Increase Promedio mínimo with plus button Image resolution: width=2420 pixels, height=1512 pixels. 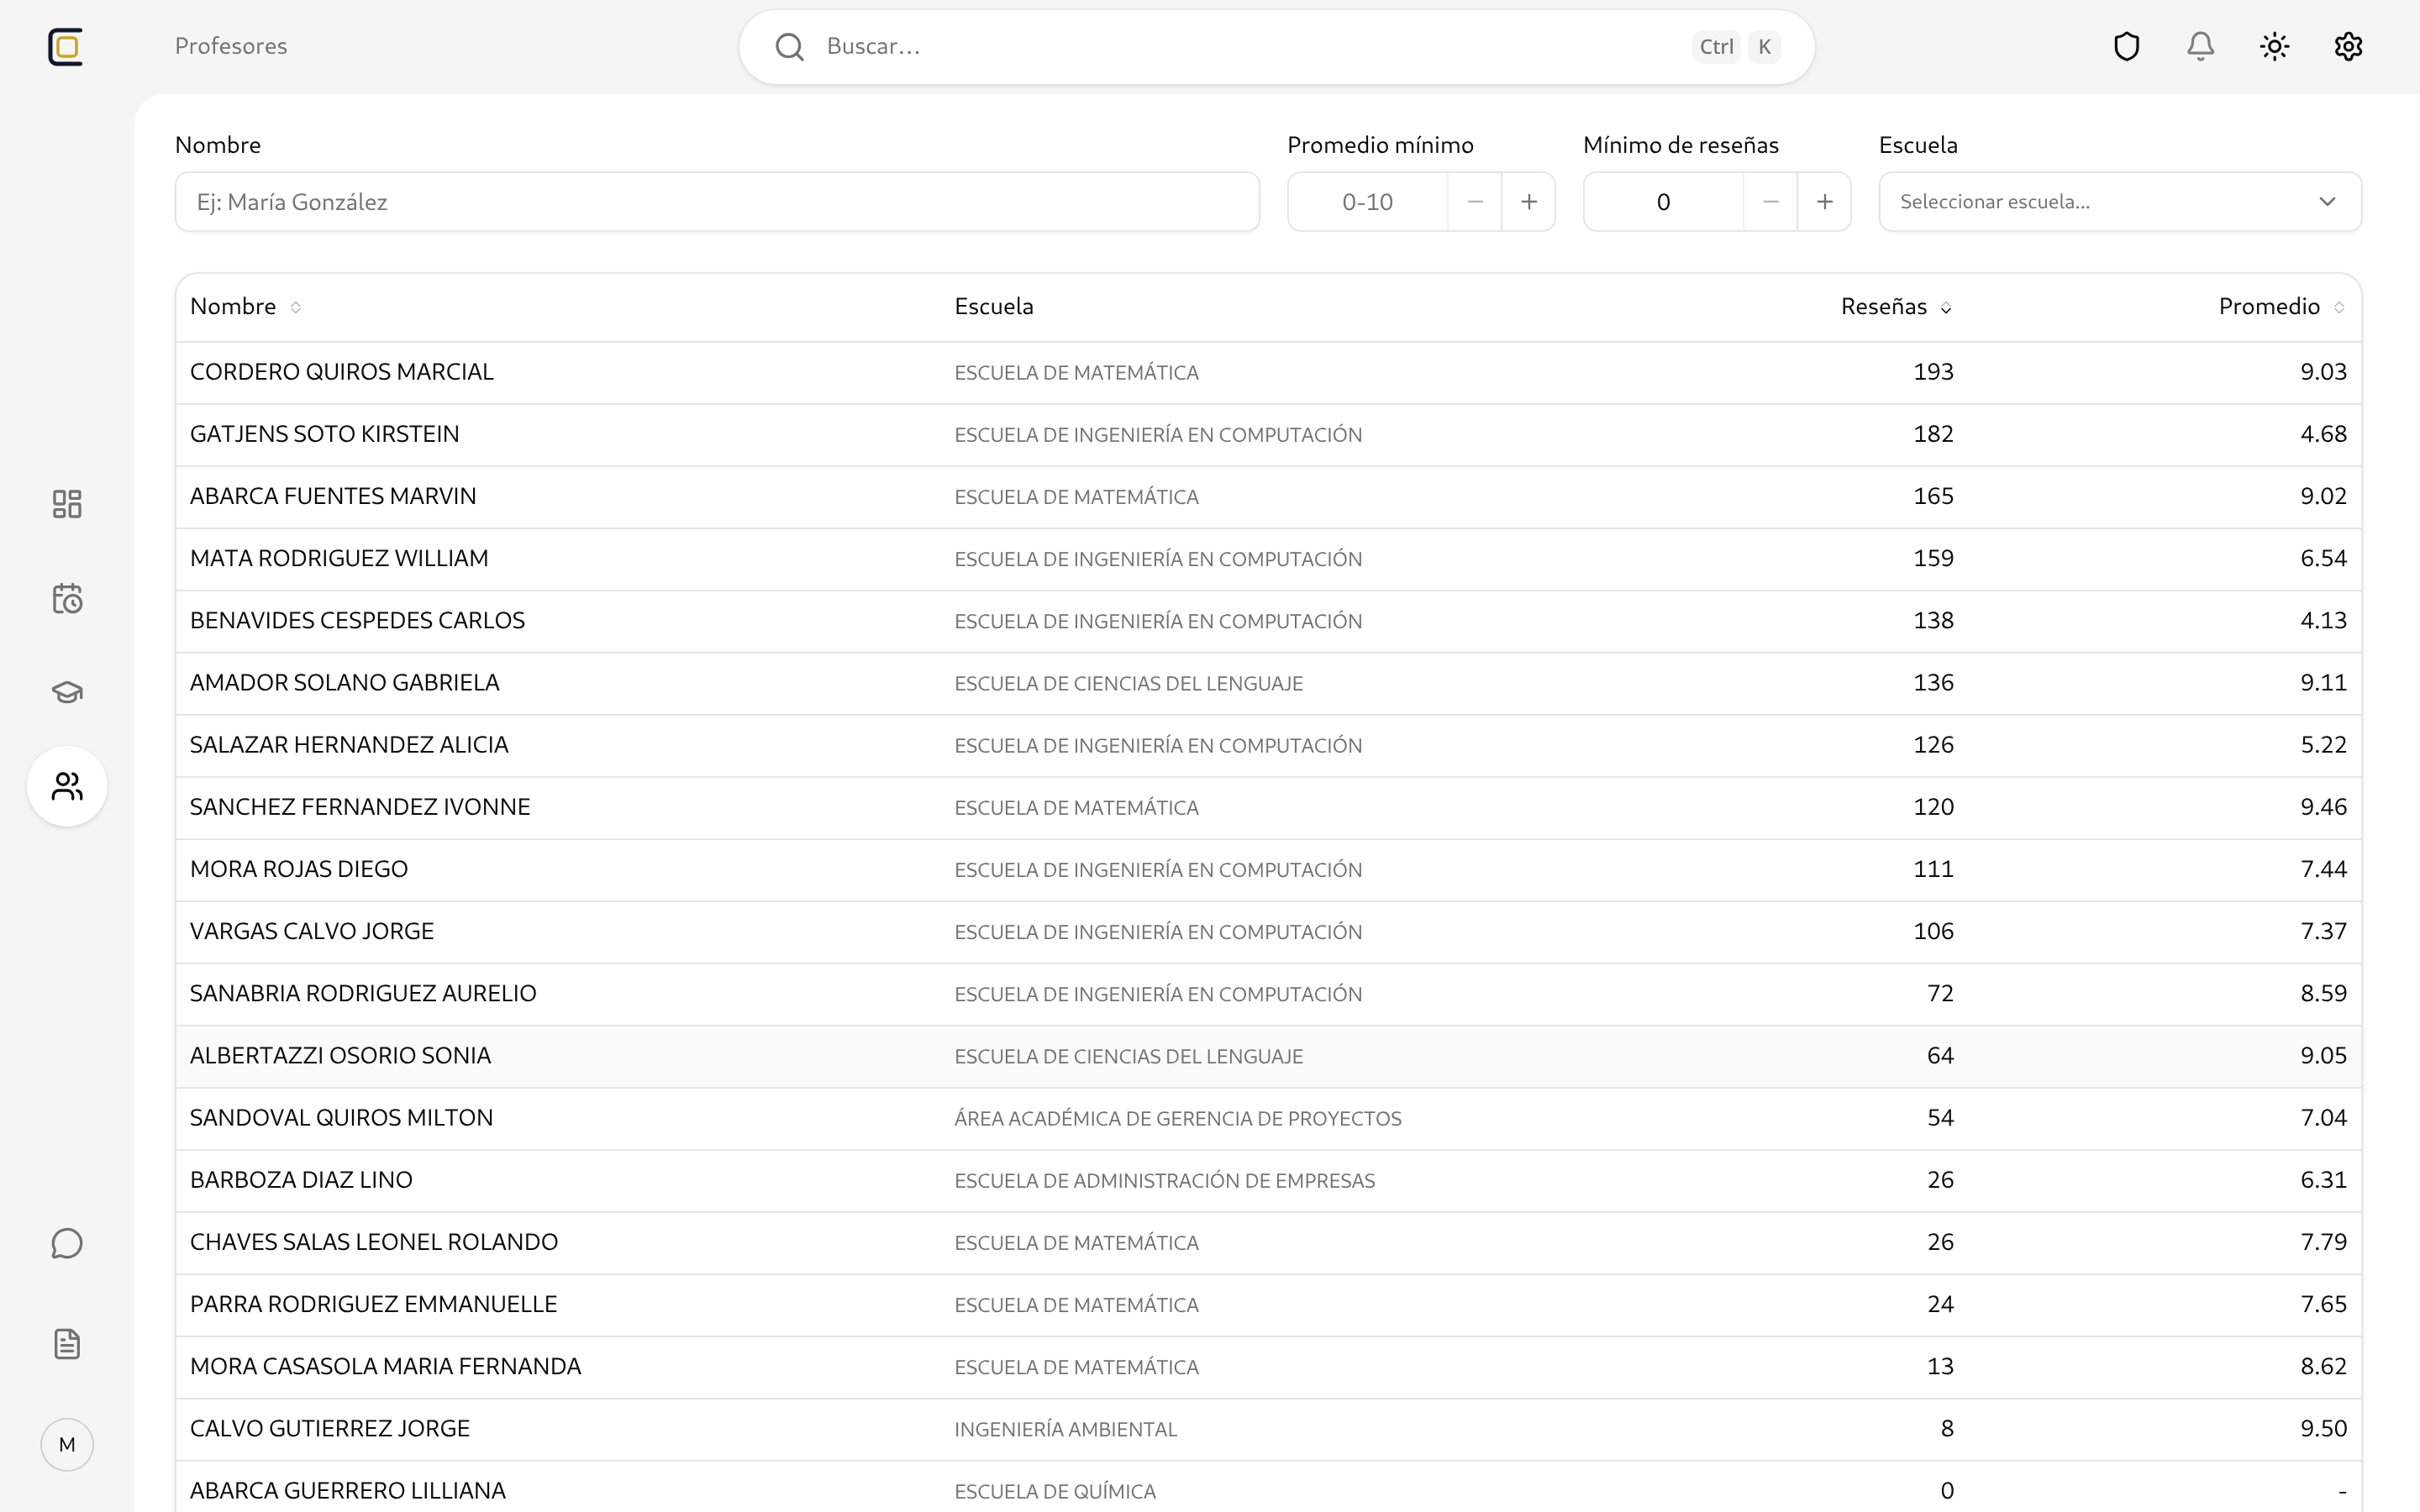coord(1529,202)
